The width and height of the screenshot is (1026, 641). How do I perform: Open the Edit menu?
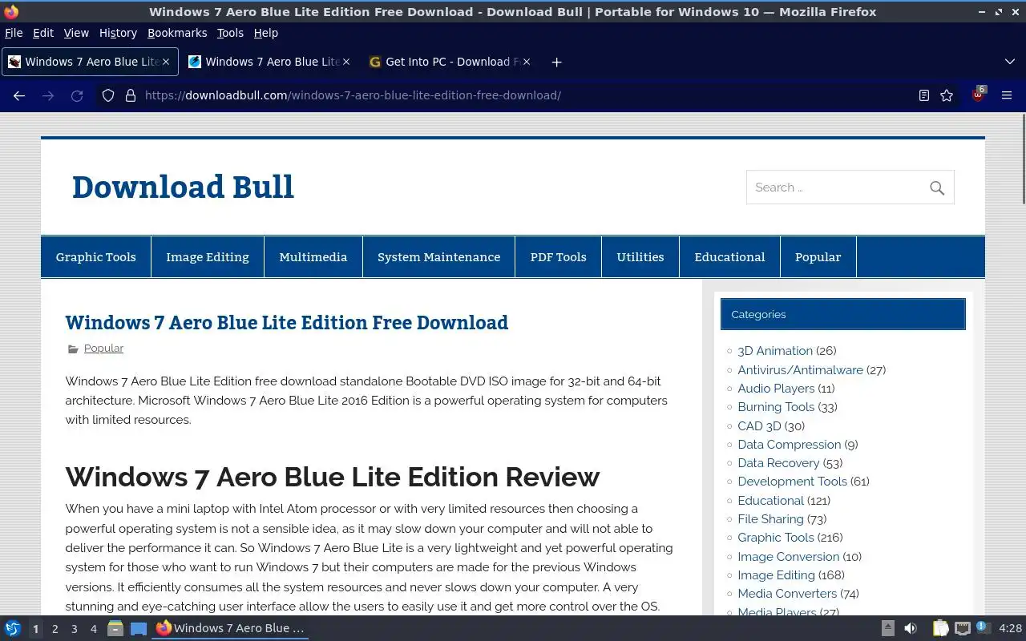pyautogui.click(x=42, y=33)
